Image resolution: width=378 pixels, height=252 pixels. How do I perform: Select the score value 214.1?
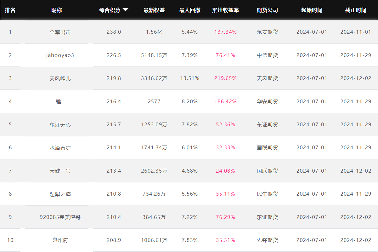pyautogui.click(x=114, y=147)
